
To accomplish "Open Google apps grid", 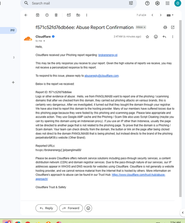I will click(x=168, y=3).
